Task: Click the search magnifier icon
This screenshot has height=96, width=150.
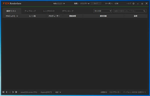Action: 144,11
